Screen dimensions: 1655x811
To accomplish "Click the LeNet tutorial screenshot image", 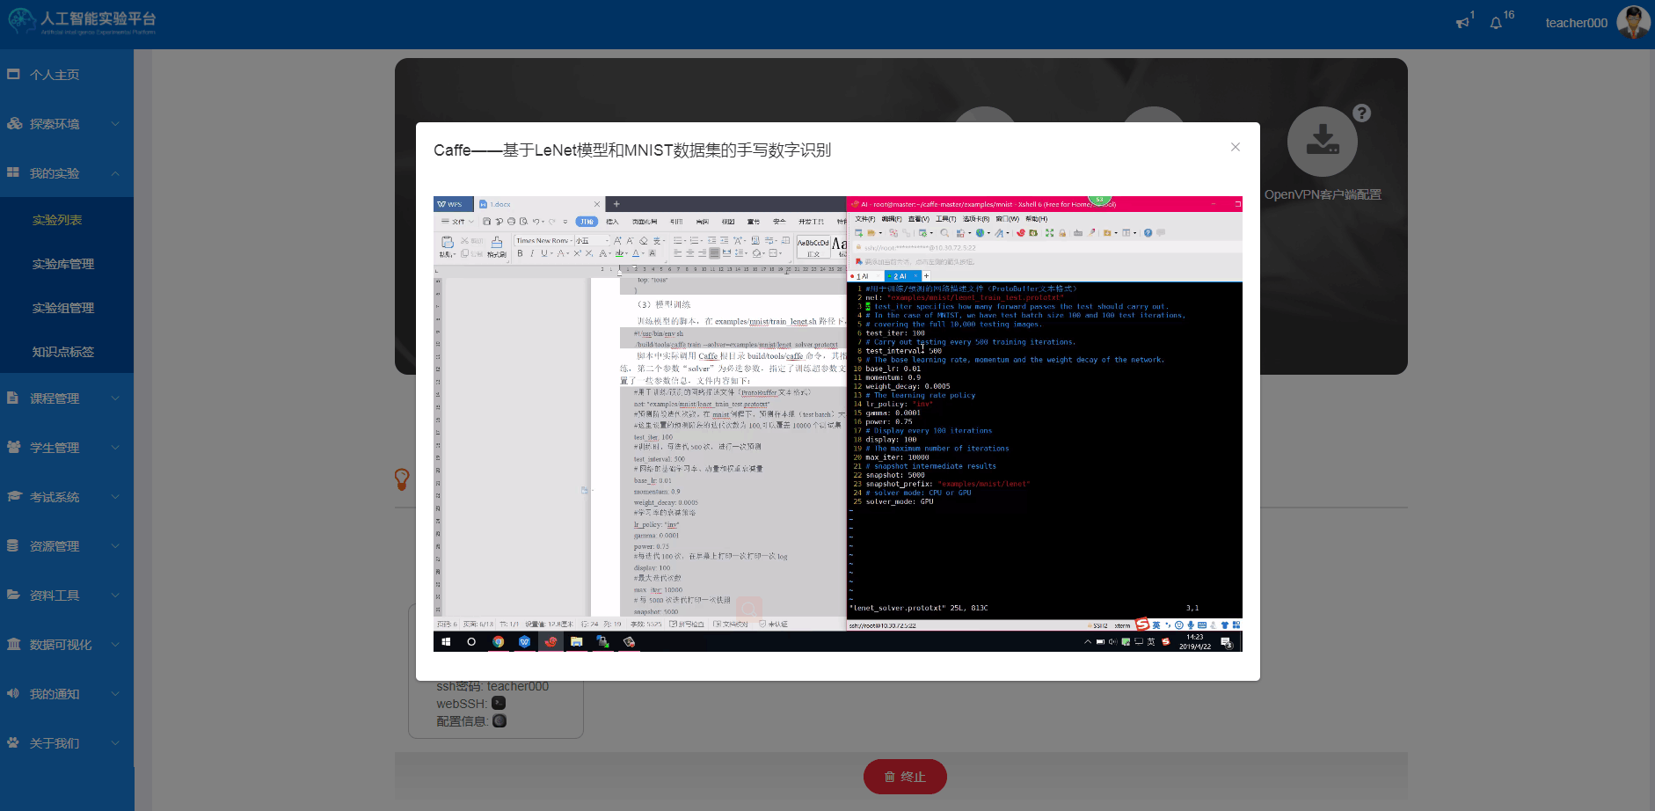I will point(837,423).
